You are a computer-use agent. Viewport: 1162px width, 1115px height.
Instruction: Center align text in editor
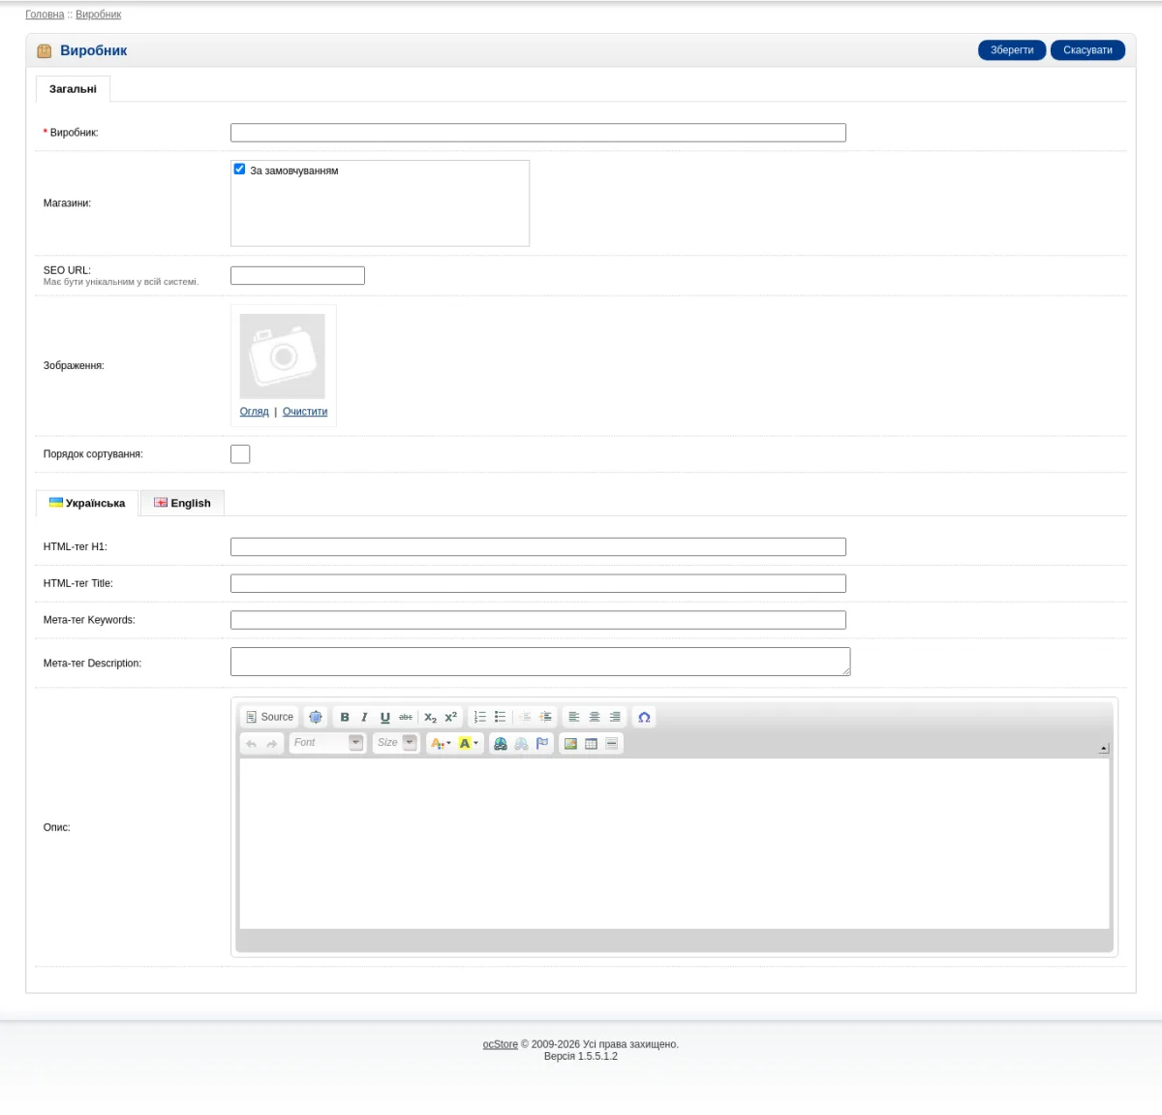(x=595, y=717)
